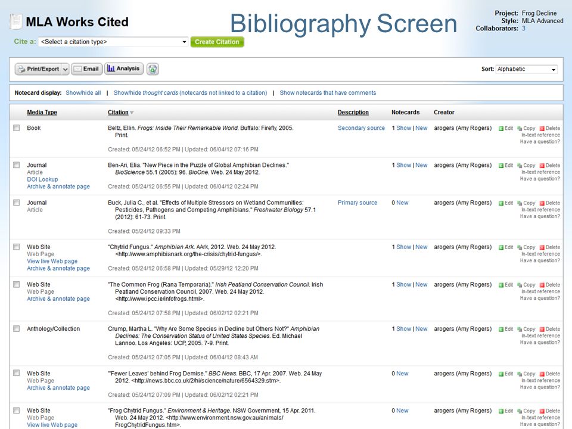The image size is (572, 429).
Task: Delete the Fewer Leaves BBC citation
Action: click(550, 374)
